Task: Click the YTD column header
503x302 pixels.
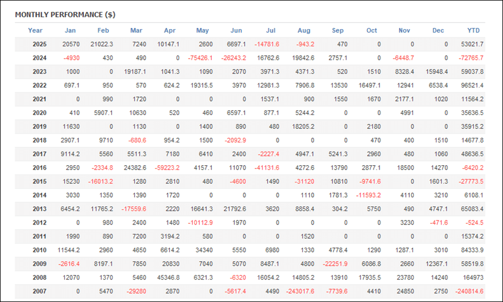Action: coord(473,31)
